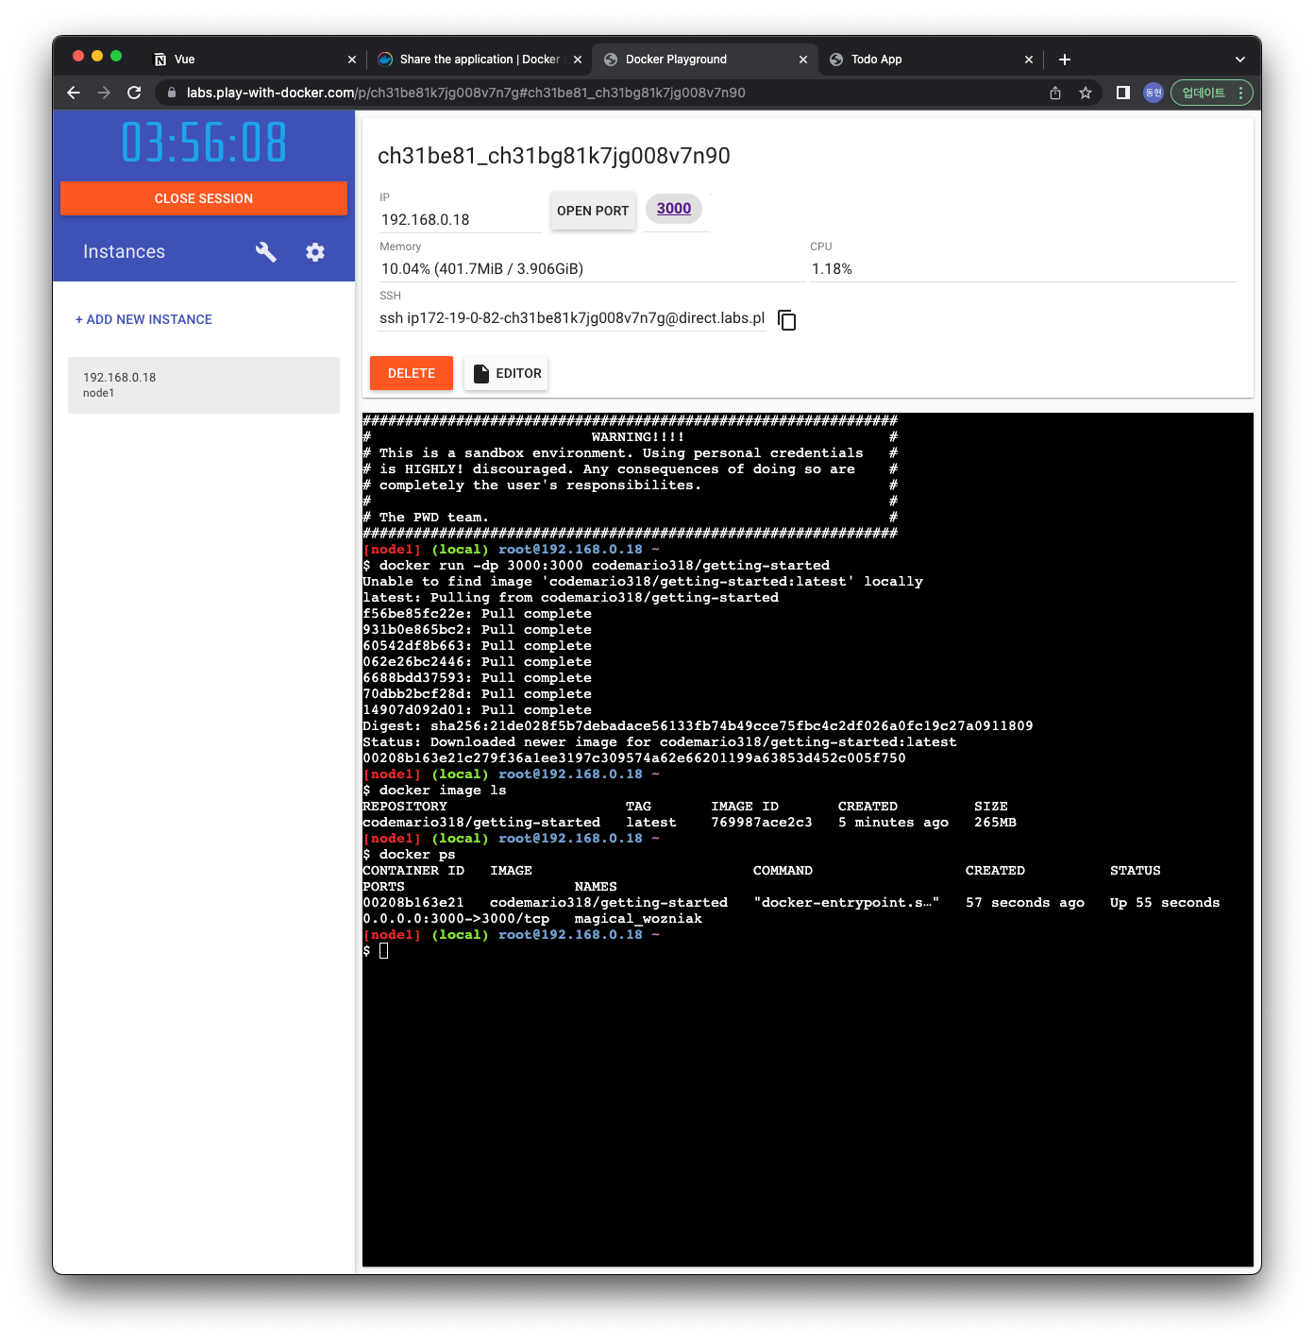Expand the tab search chevron
This screenshot has width=1314, height=1344.
point(1240,60)
